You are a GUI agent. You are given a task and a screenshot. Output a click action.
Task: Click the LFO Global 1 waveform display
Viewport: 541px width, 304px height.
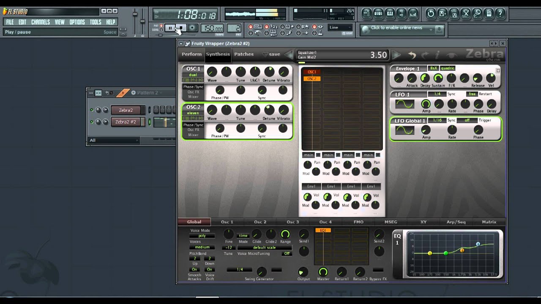pos(404,130)
